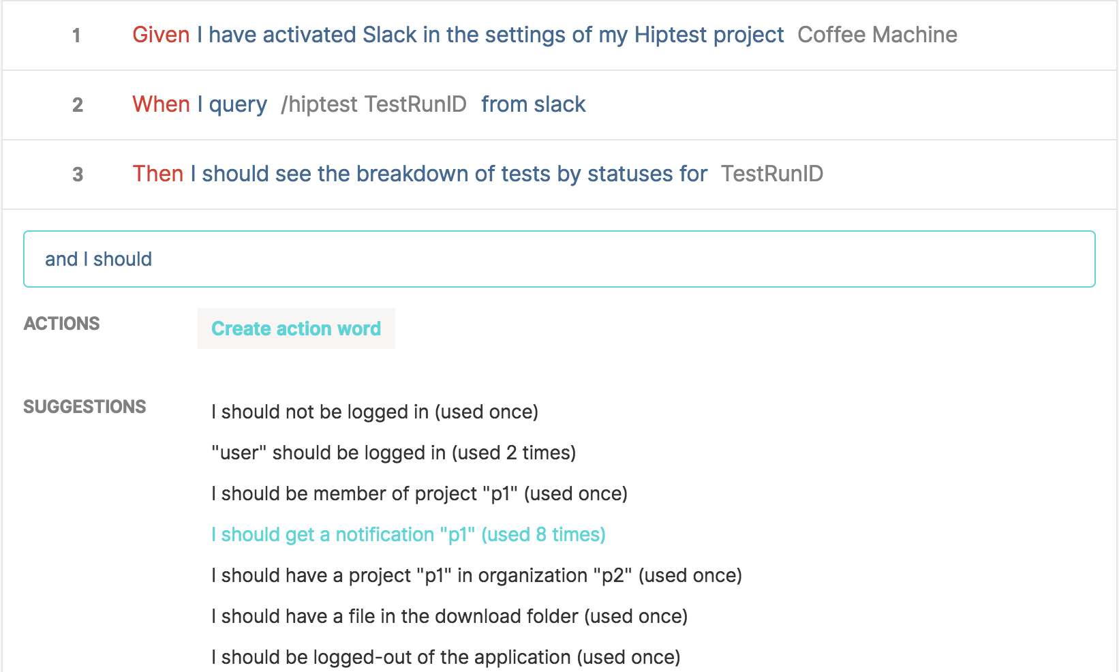Edit the 'TestRunID' parameter in step 3
Screen dimensions: 1119x672
(772, 174)
